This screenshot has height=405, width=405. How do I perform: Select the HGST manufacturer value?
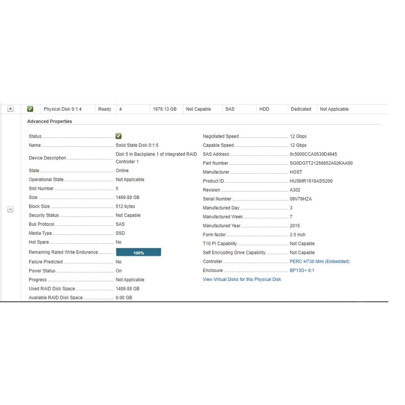tap(296, 172)
